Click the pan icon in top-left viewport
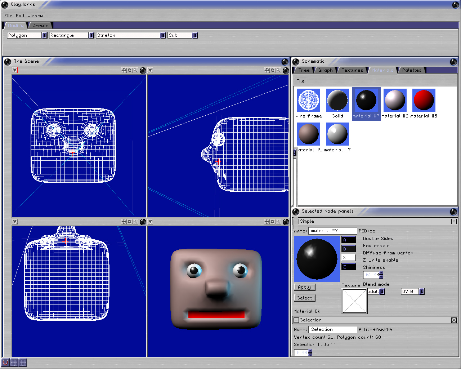 pos(124,70)
